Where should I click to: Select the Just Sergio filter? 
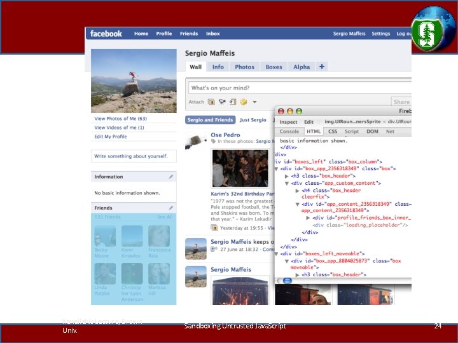point(253,120)
